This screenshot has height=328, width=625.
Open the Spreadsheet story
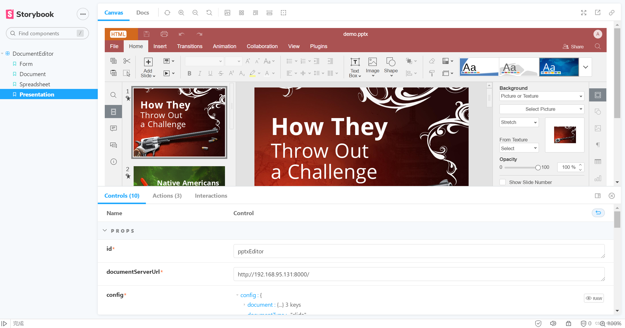click(35, 84)
